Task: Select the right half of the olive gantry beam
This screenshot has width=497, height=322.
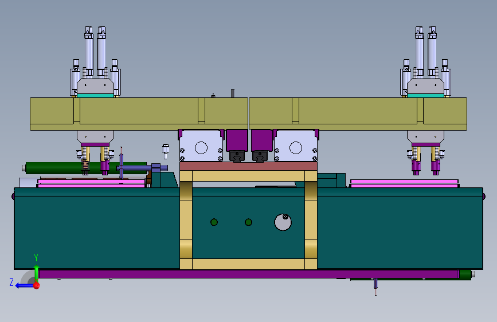Action: [x=358, y=114]
